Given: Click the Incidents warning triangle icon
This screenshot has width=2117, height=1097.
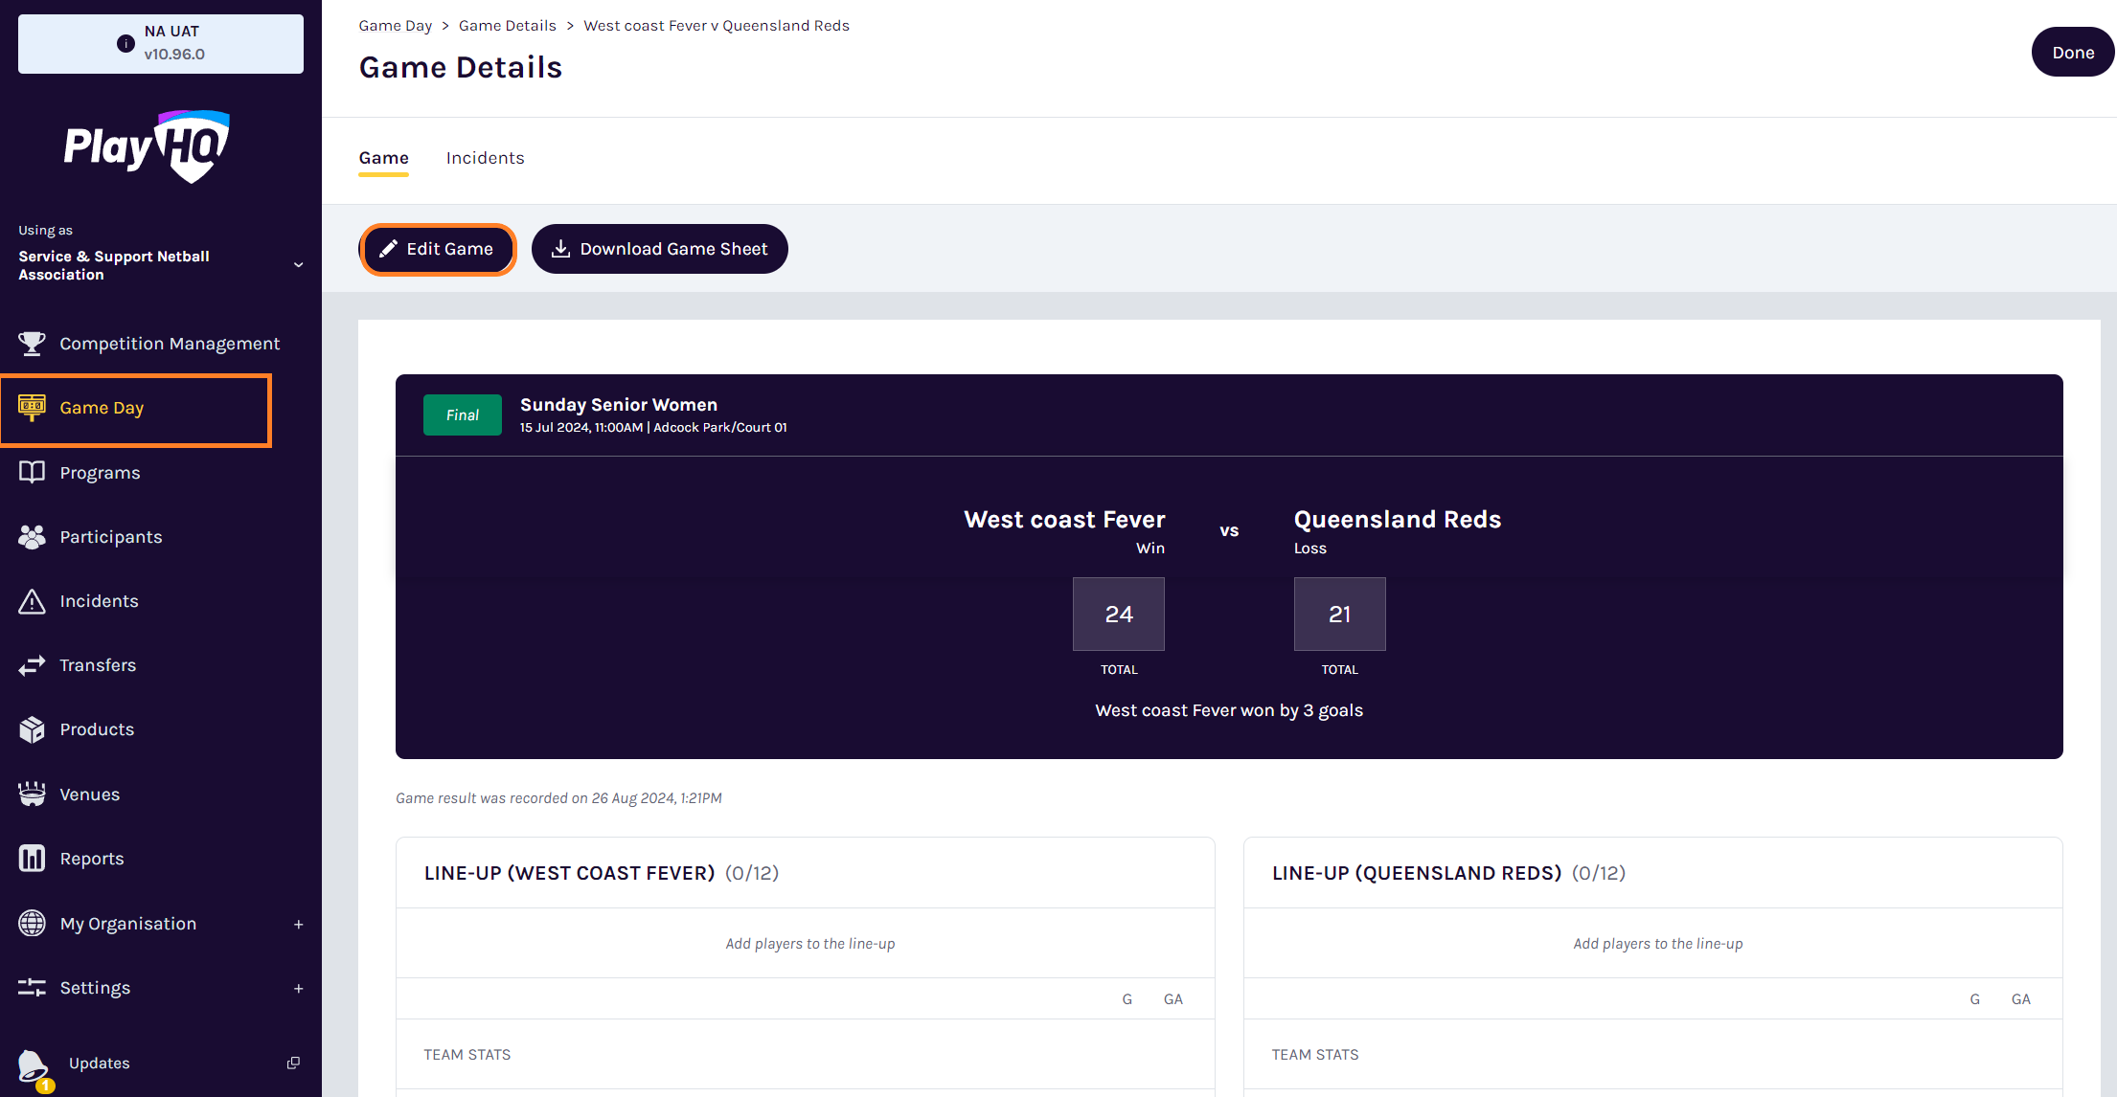Looking at the screenshot, I should pos(32,601).
